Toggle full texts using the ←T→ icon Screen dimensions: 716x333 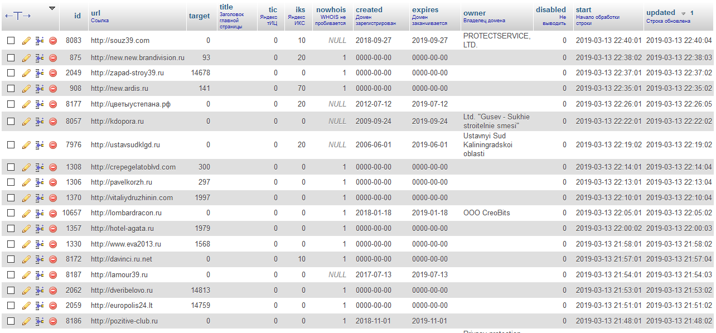tap(18, 16)
